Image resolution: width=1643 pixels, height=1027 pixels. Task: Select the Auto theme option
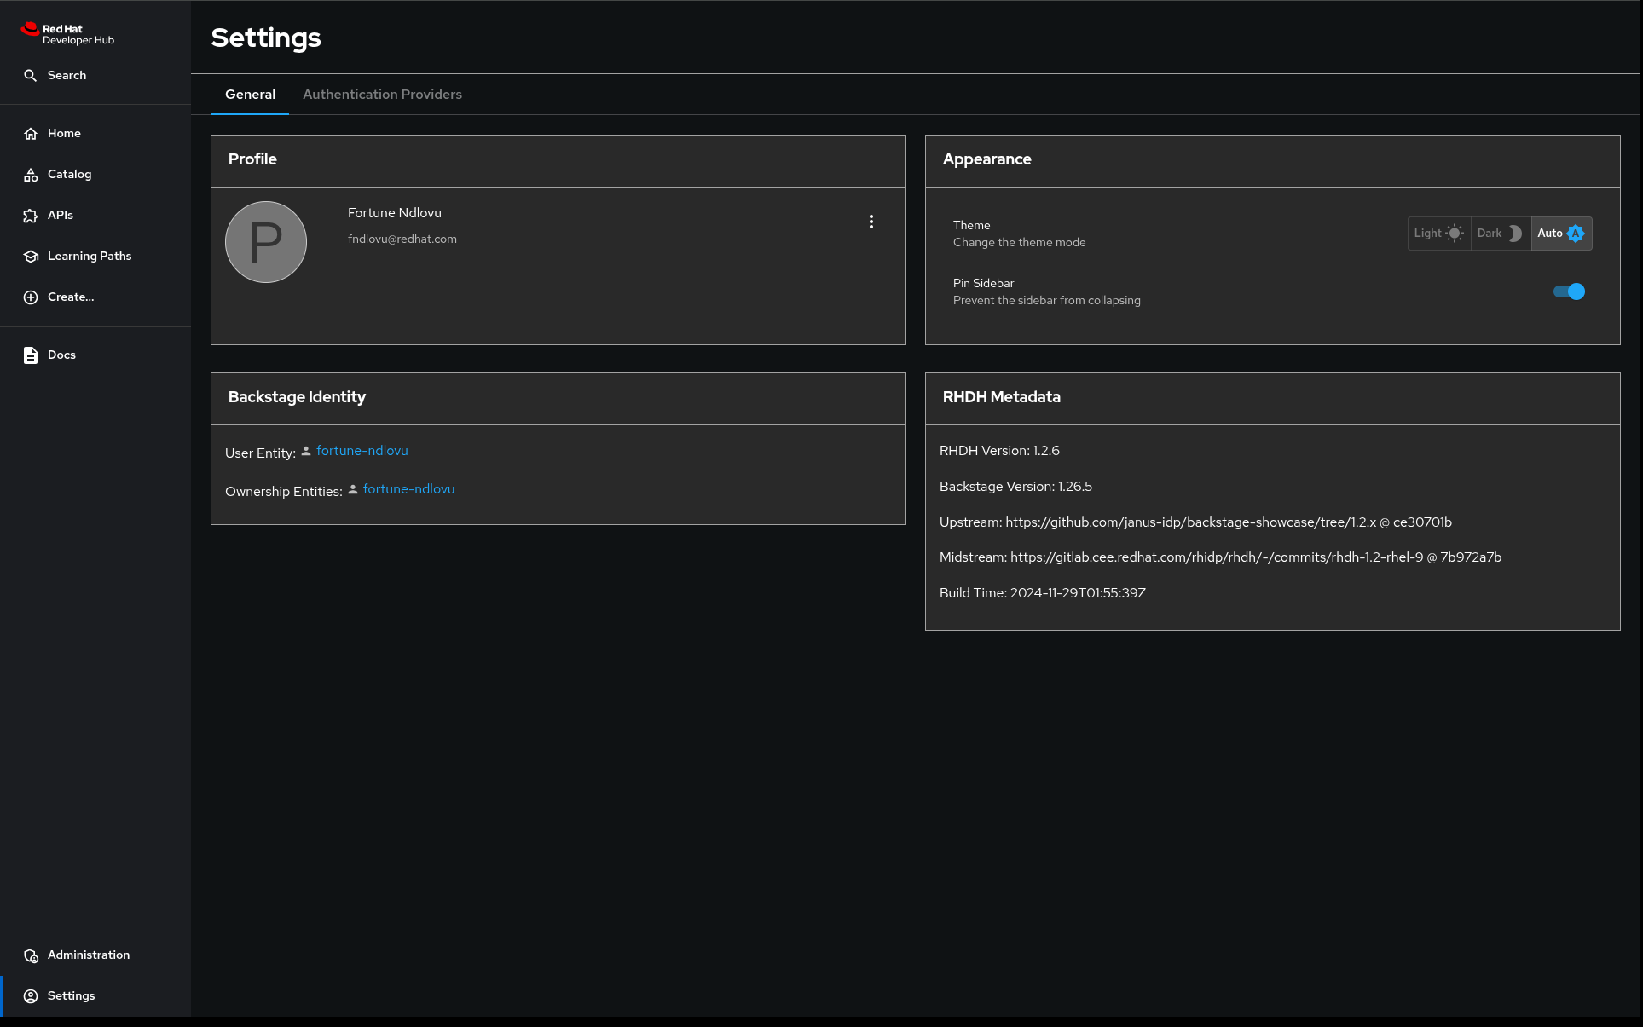(x=1562, y=234)
